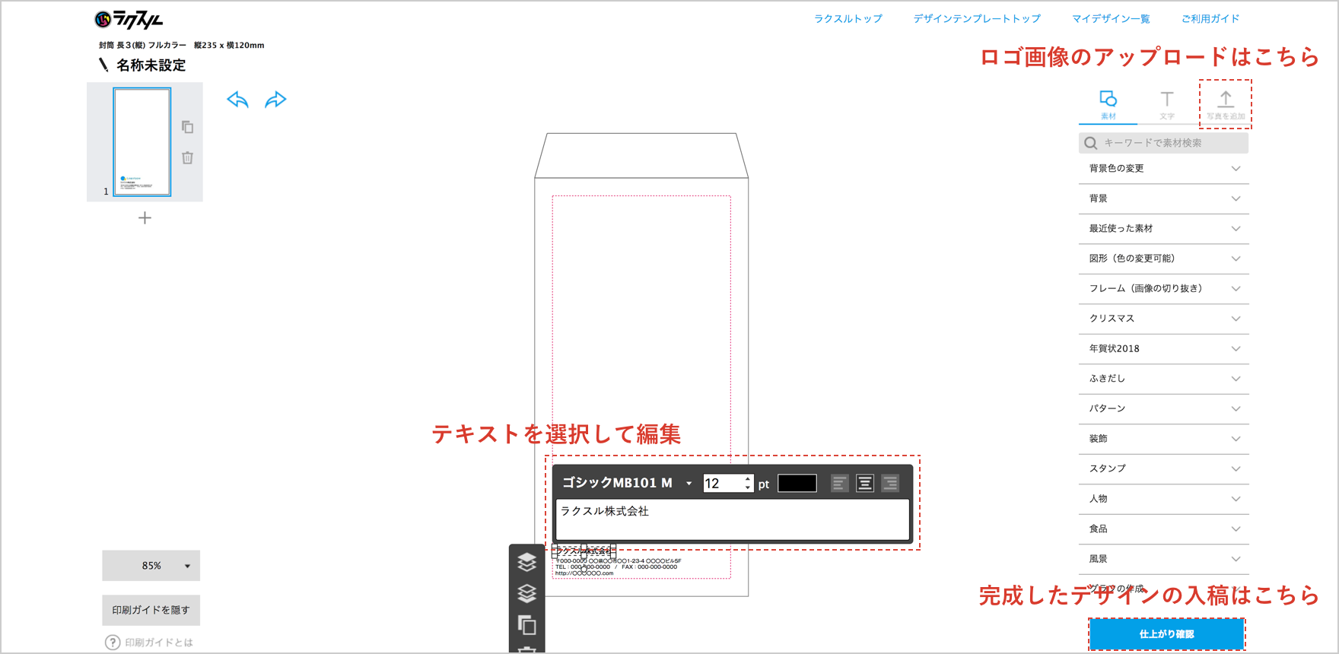
Task: Increase font size with stepper up arrow
Action: click(x=748, y=479)
